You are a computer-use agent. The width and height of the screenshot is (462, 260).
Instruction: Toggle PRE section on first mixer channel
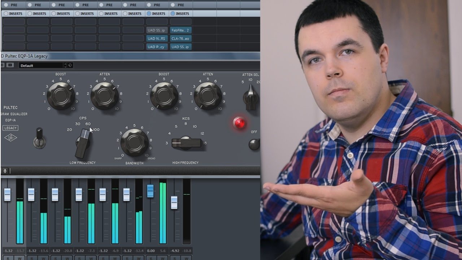click(x=6, y=5)
